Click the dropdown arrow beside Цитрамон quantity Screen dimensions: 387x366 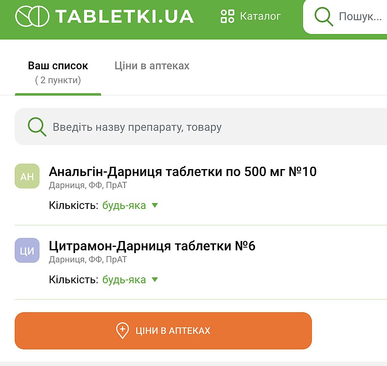[x=155, y=280]
